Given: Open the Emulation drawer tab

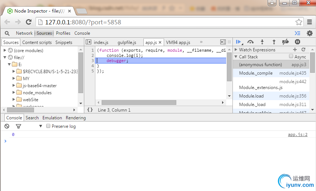Looking at the screenshot, I should pyautogui.click(x=52, y=118).
